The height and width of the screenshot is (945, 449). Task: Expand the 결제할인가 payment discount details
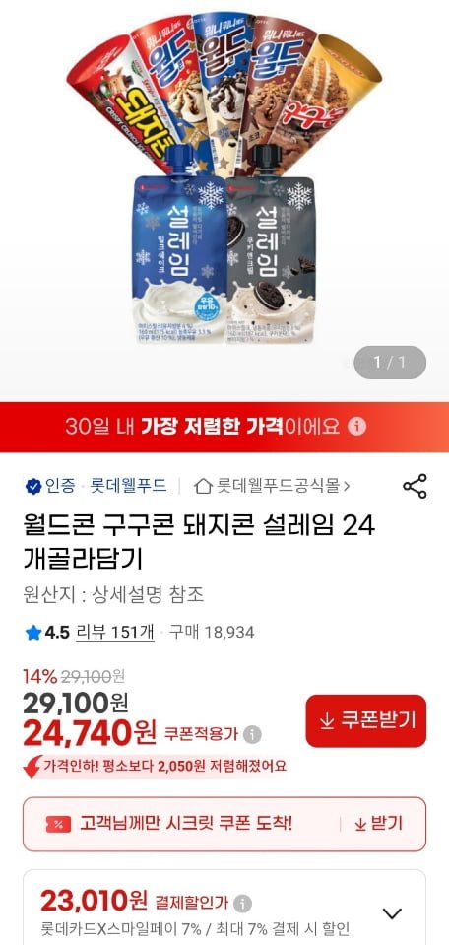click(392, 913)
